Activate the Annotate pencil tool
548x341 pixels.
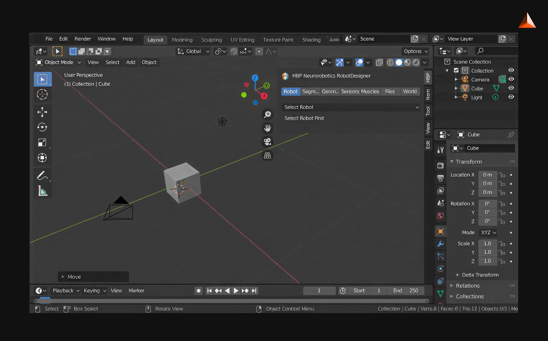42,176
